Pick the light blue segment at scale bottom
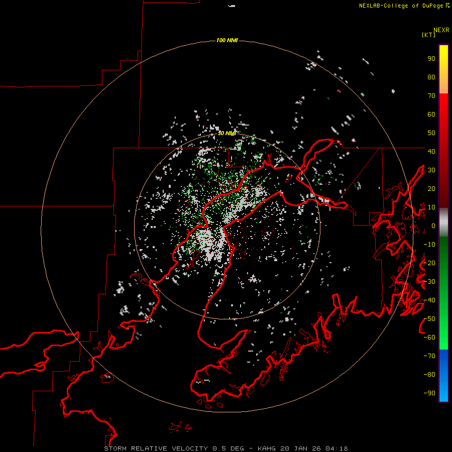The height and width of the screenshot is (452, 452). pos(443,392)
